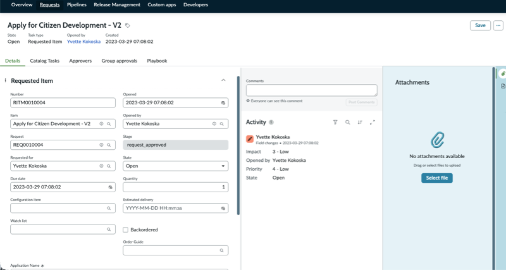The width and height of the screenshot is (506, 270).
Task: Click the Order Guide input field
Action: (176, 250)
